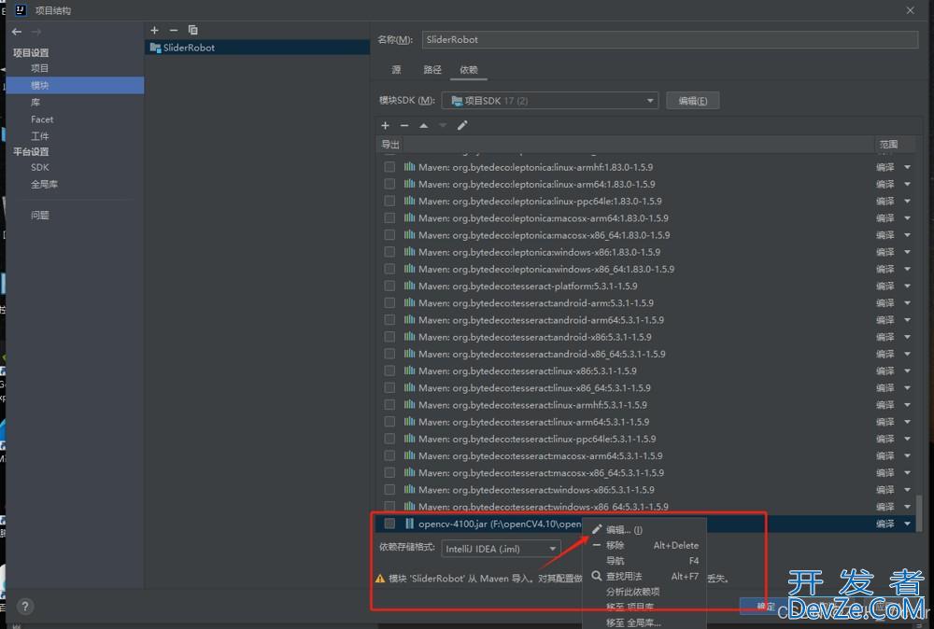Viewport: 934px width, 629px height.
Task: Open scope dropdown for leptonica:linux-ppc64le
Action: (x=907, y=202)
